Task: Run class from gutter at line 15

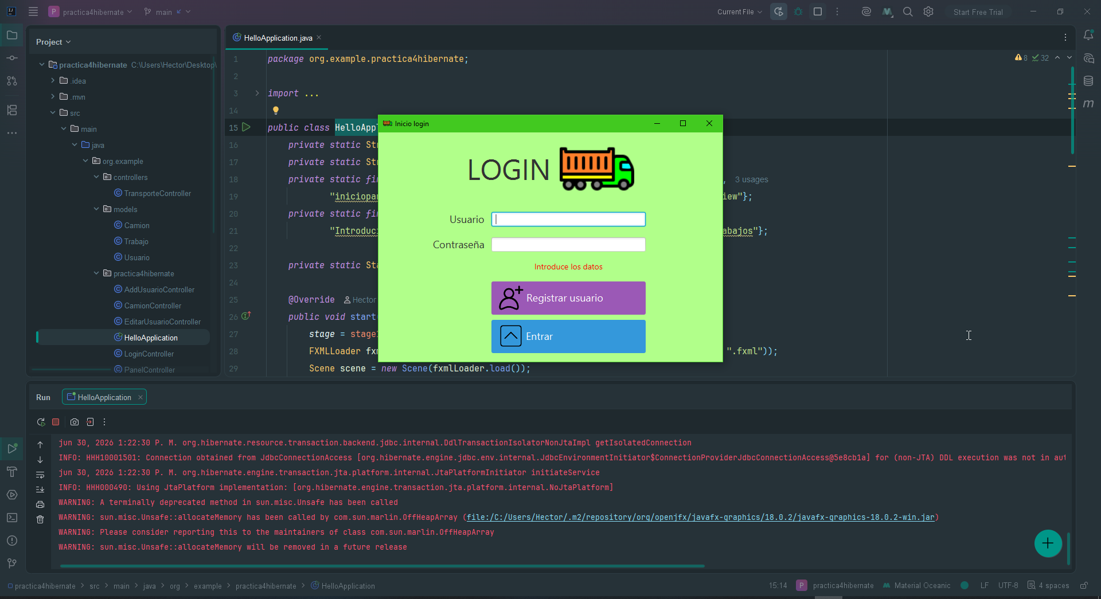Action: [x=246, y=127]
